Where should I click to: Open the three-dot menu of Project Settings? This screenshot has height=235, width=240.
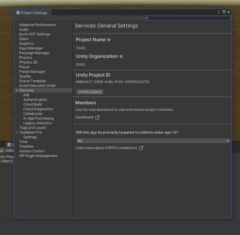pos(218,12)
